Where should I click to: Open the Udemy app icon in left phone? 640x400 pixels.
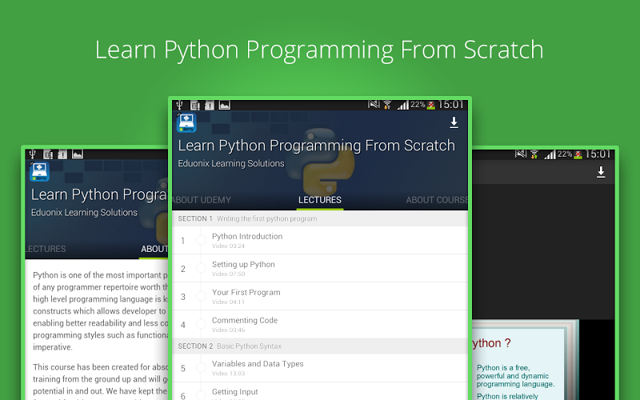39,171
